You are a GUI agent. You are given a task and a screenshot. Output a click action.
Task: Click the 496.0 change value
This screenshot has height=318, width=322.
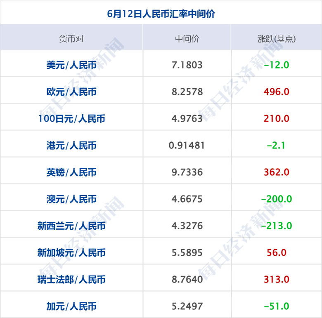click(x=277, y=92)
